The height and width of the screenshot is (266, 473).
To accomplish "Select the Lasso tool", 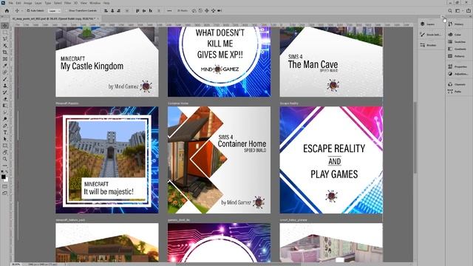I will pyautogui.click(x=5, y=39).
